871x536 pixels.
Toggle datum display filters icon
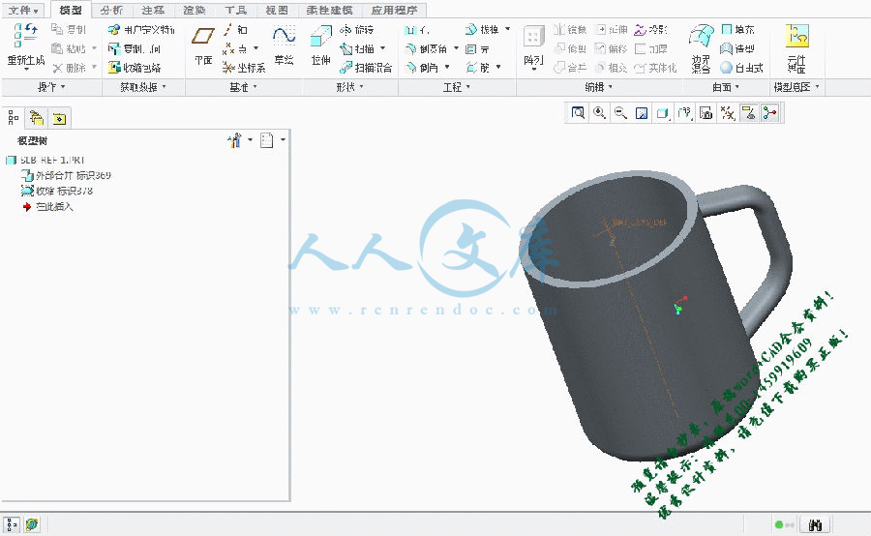727,113
